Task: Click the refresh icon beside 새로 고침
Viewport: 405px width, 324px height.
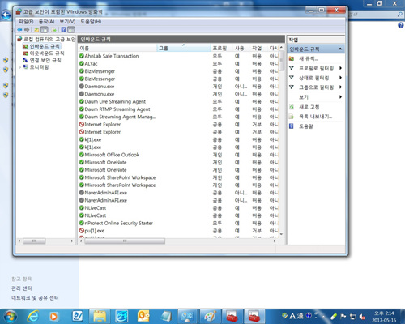Action: [292, 107]
